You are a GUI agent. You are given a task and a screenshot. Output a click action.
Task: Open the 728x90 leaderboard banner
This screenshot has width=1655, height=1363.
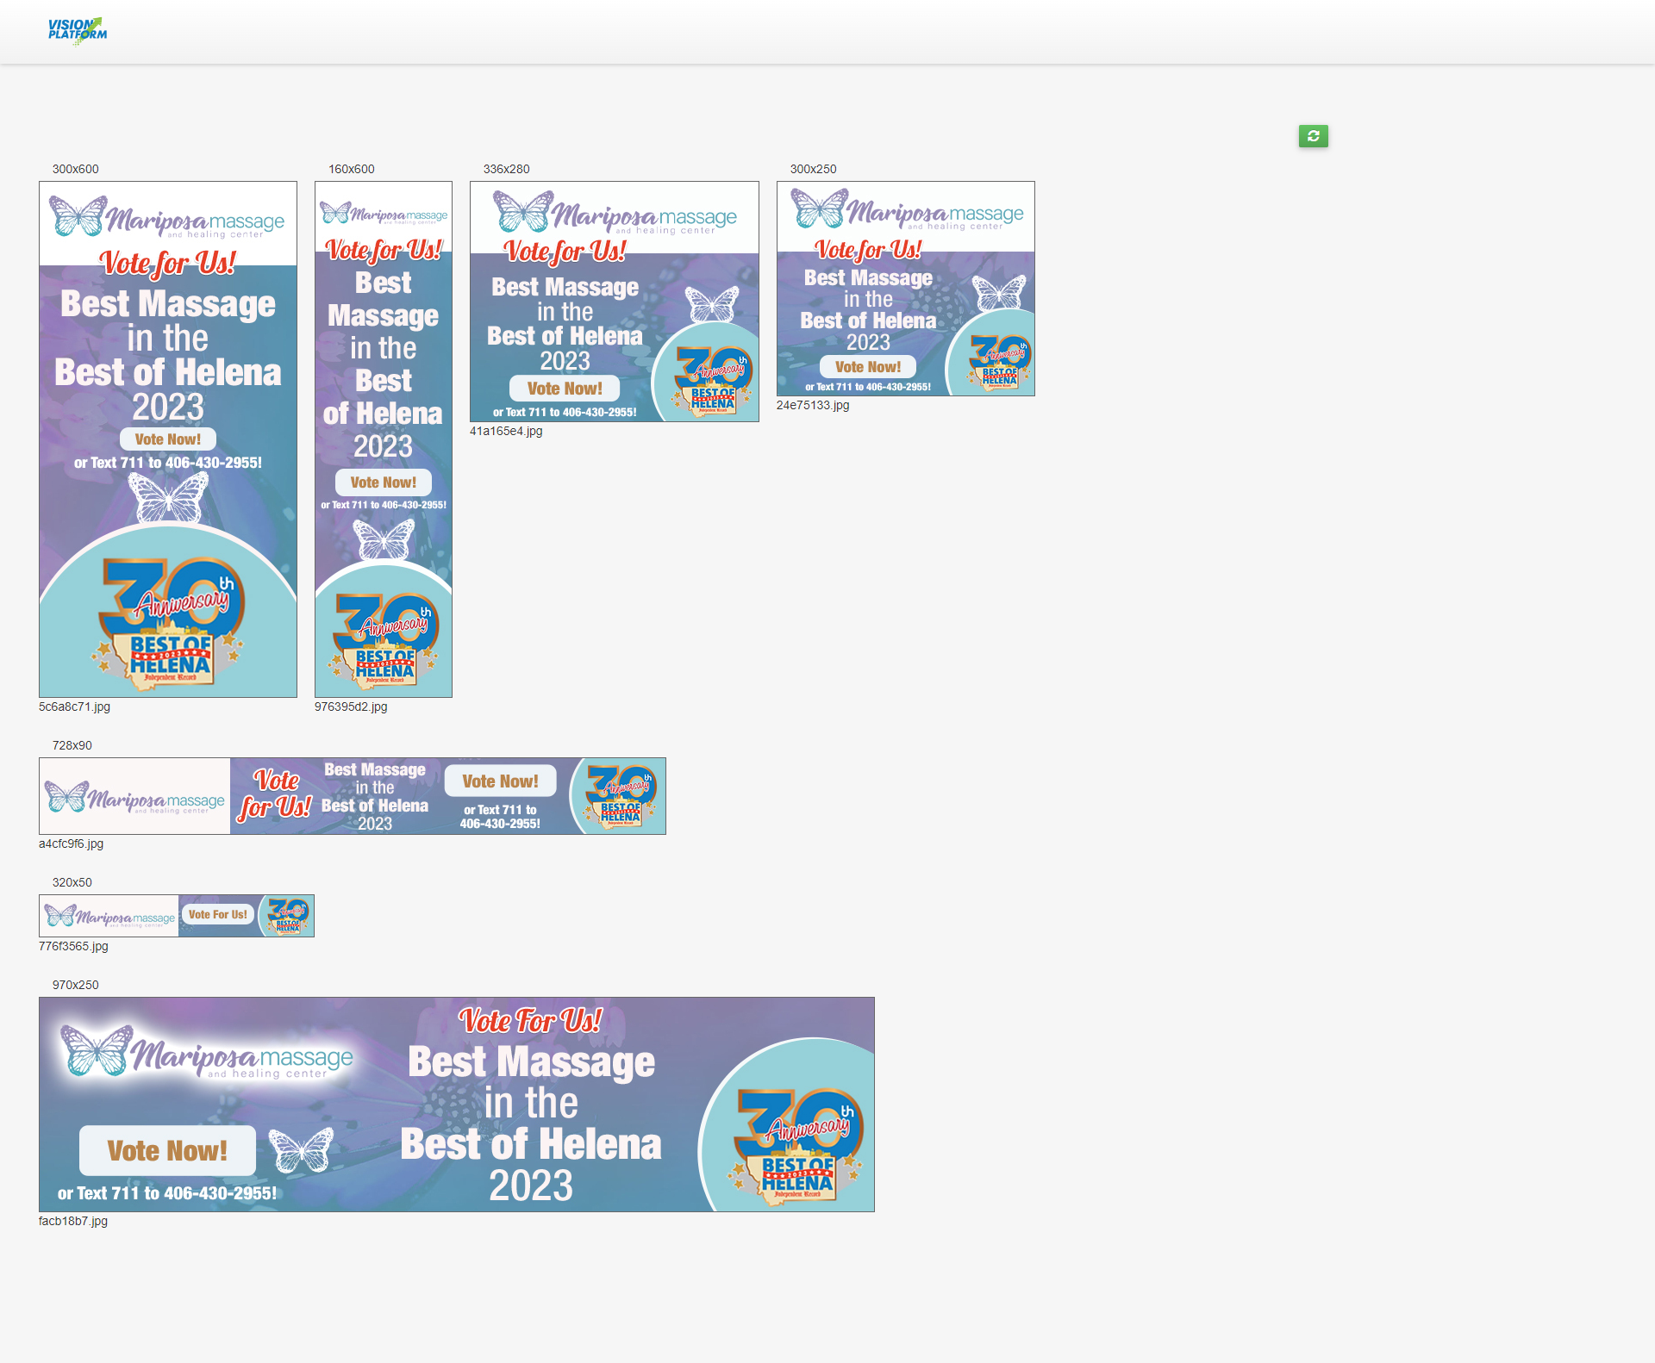[352, 796]
